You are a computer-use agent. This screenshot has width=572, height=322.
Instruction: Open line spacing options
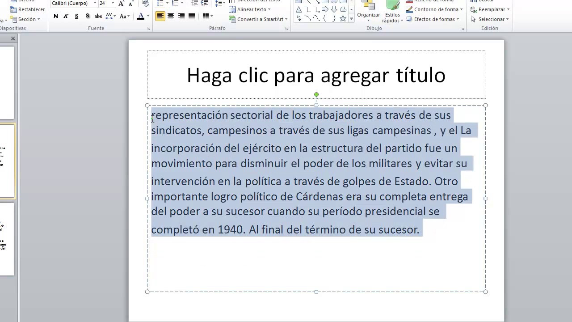[219, 3]
